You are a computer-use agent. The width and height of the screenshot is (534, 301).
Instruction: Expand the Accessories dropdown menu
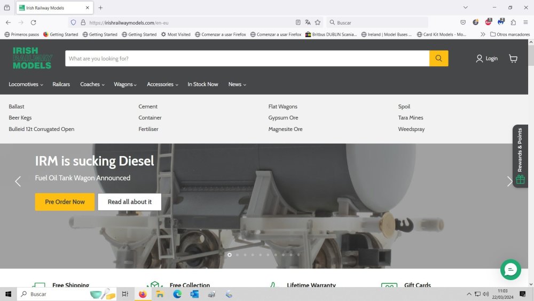point(162,84)
